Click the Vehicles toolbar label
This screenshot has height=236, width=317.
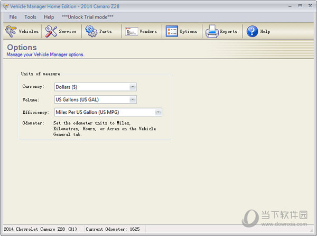point(29,32)
